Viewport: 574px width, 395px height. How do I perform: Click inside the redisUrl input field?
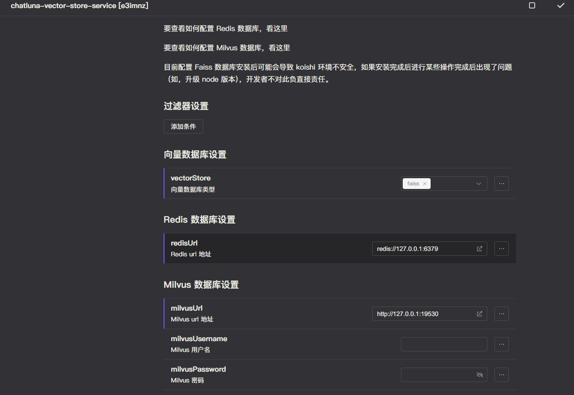point(423,248)
